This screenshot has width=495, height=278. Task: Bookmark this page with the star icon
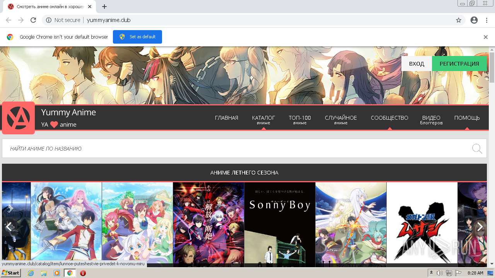click(459, 20)
